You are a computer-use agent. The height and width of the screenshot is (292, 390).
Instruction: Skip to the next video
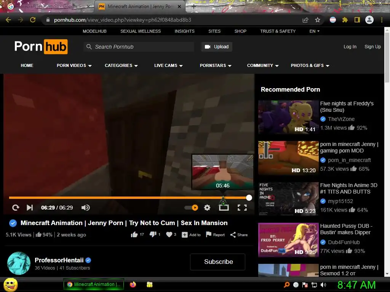point(30,208)
